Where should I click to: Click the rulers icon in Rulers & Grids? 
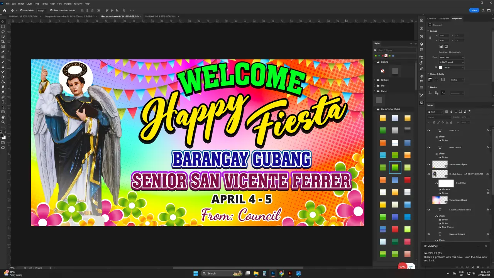tap(430, 80)
